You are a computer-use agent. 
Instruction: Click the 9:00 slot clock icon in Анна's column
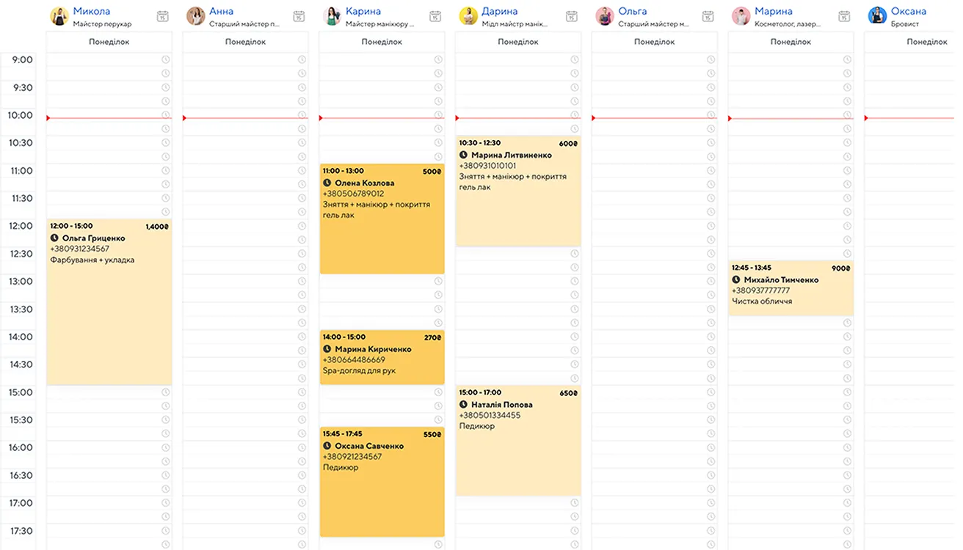[x=302, y=59]
